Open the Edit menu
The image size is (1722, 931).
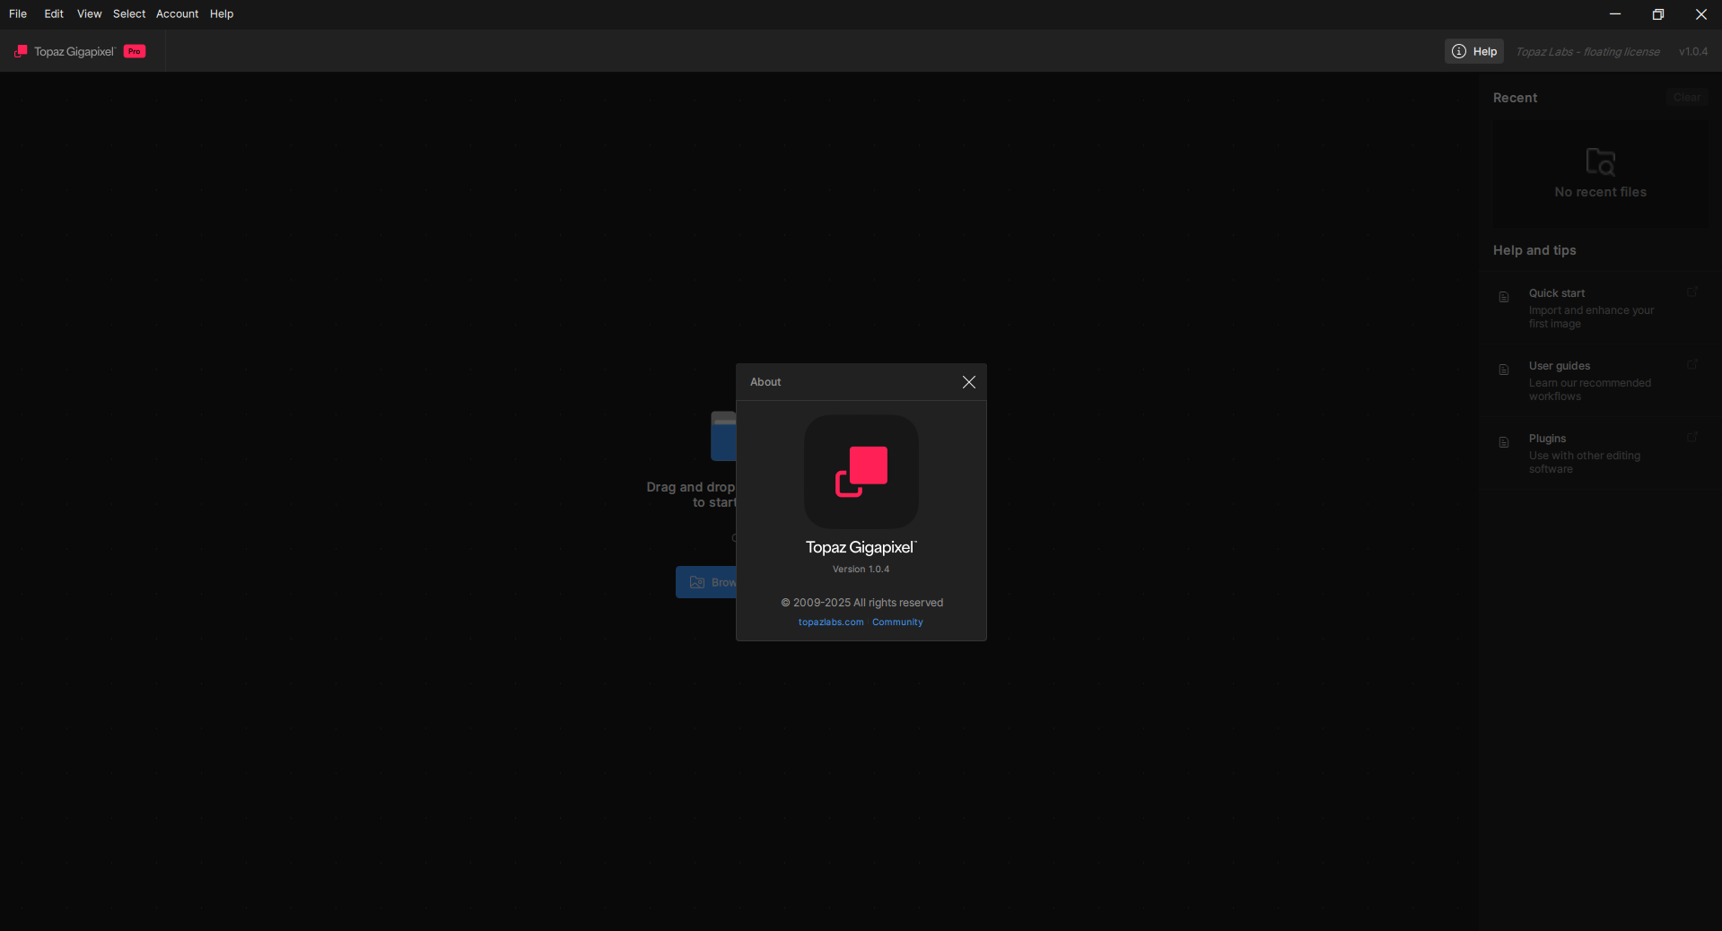(54, 14)
